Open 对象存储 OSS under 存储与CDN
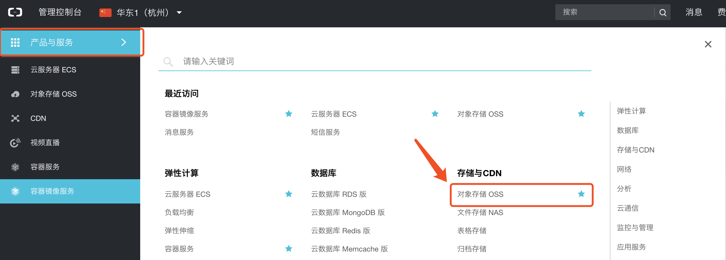Image resolution: width=726 pixels, height=260 pixels. 480,194
